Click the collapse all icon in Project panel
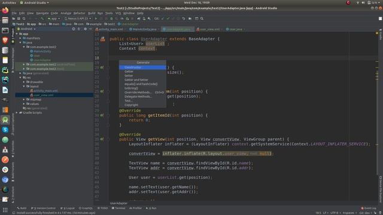383x215 pixels. (79, 29)
